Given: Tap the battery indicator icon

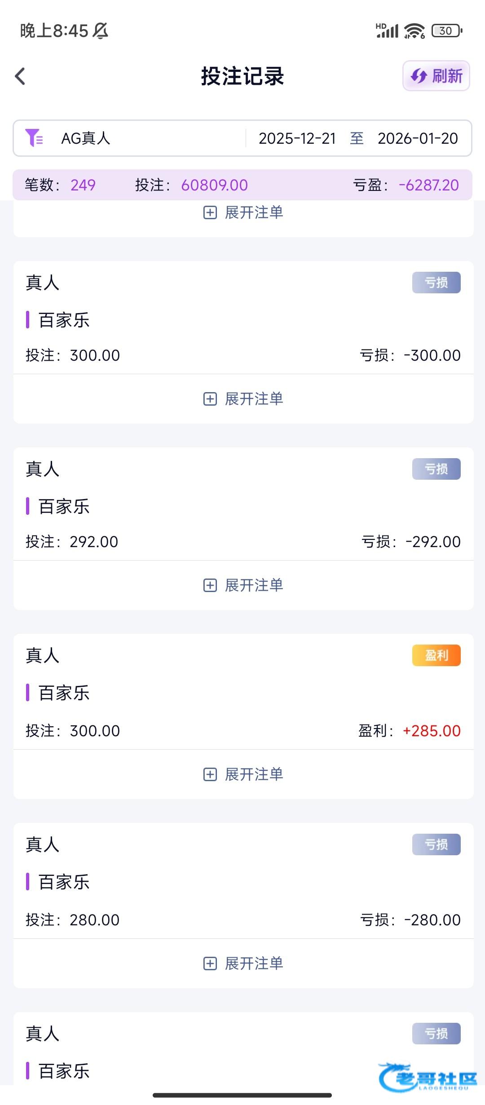Looking at the screenshot, I should (x=446, y=31).
